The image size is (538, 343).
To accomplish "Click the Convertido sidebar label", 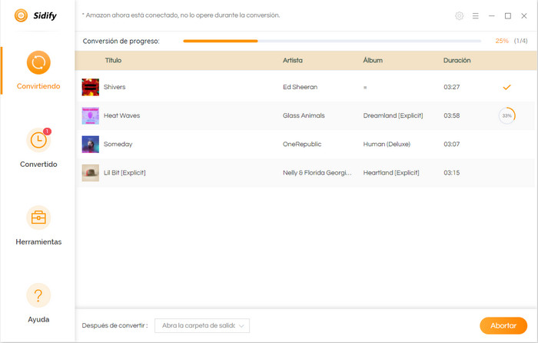I will click(x=38, y=164).
